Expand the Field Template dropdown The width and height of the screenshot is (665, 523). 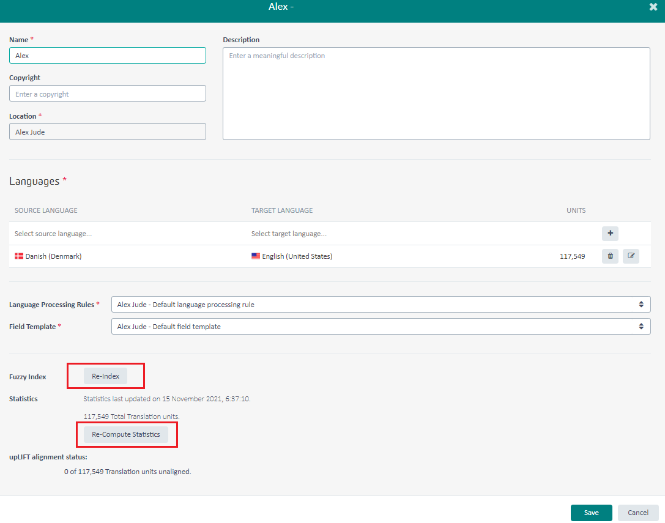click(x=381, y=327)
